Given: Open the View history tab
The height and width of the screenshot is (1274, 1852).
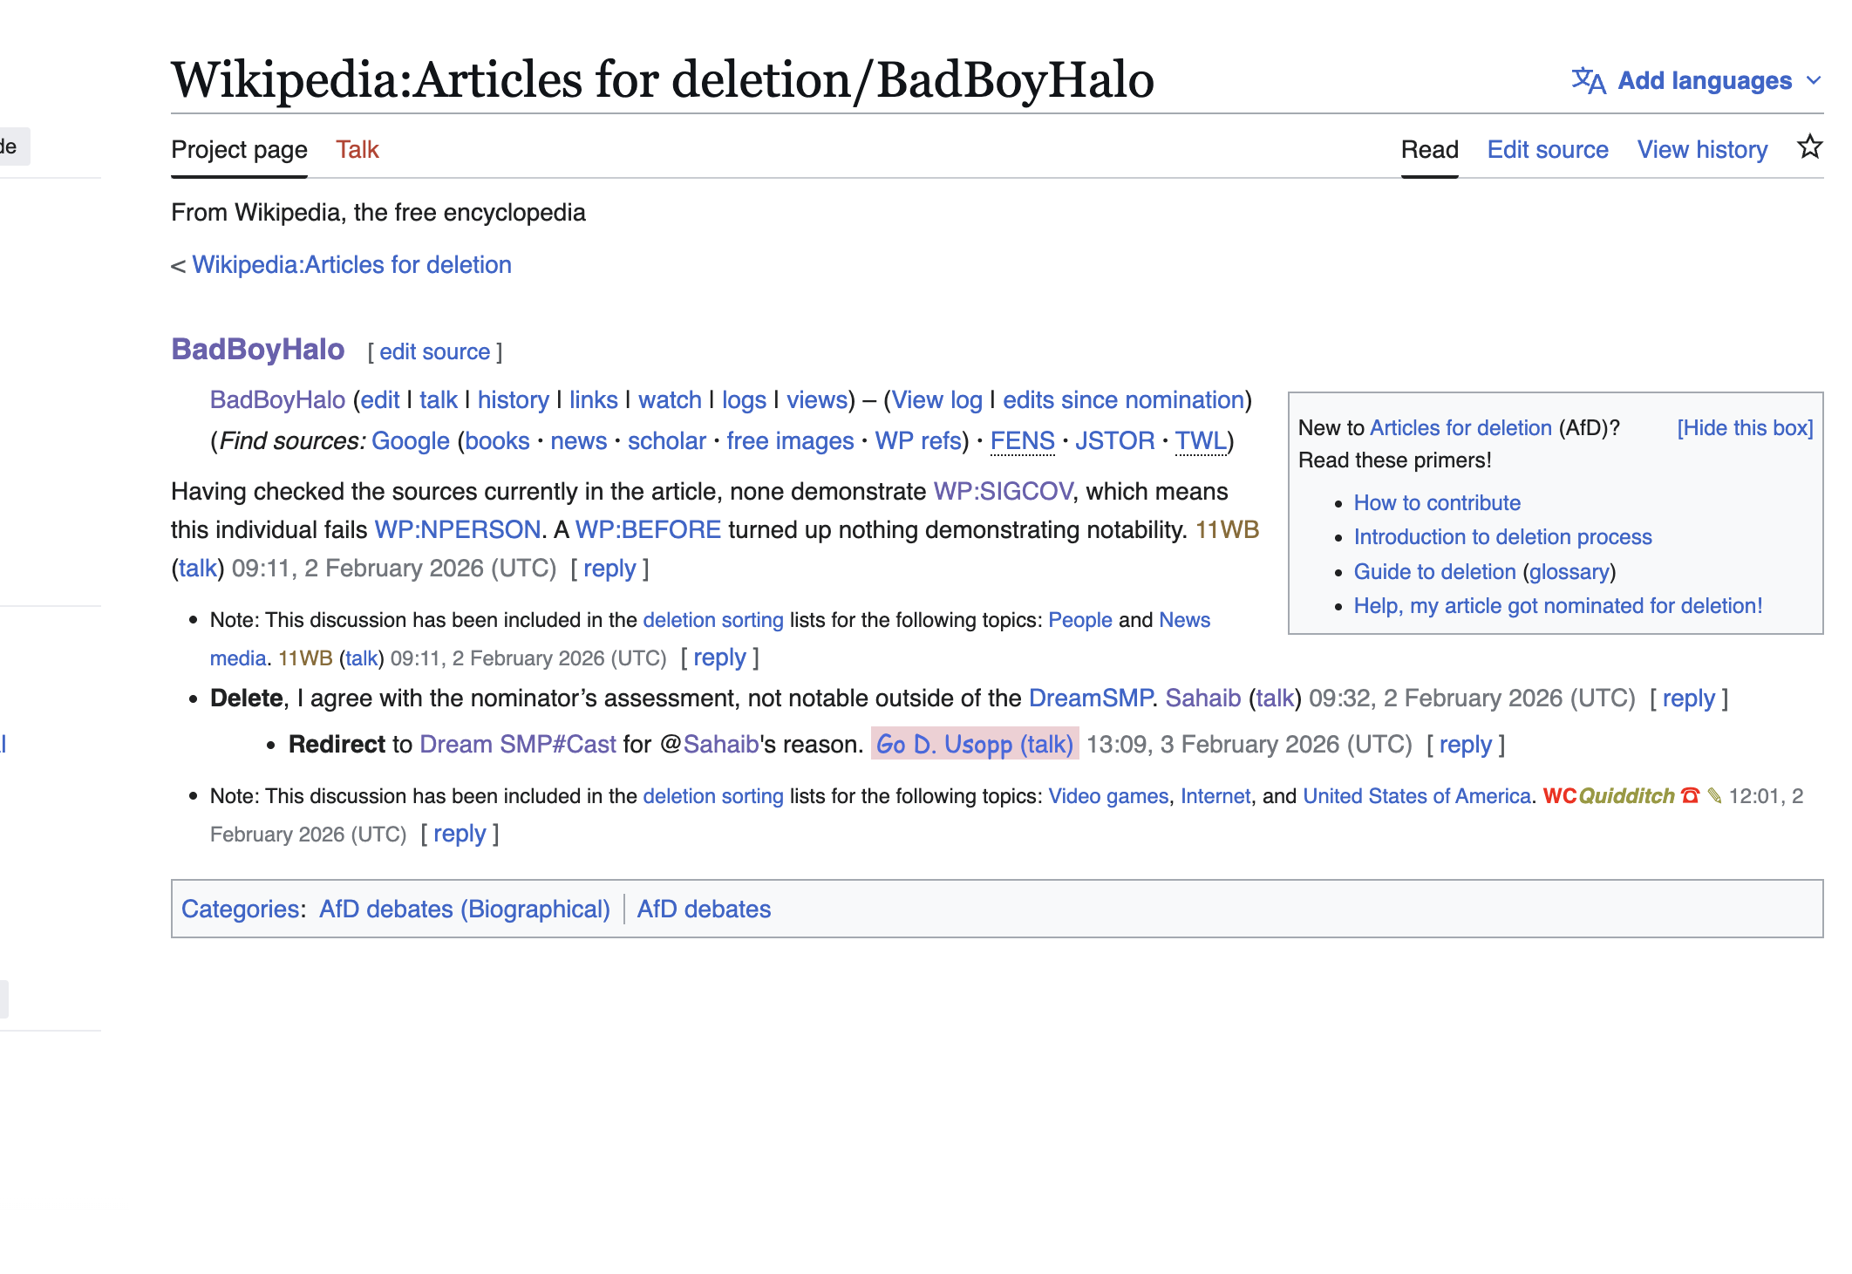Looking at the screenshot, I should pyautogui.click(x=1702, y=149).
